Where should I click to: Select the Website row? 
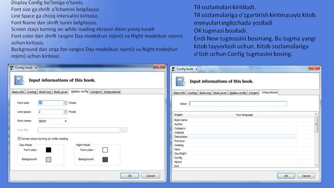tap(235, 133)
